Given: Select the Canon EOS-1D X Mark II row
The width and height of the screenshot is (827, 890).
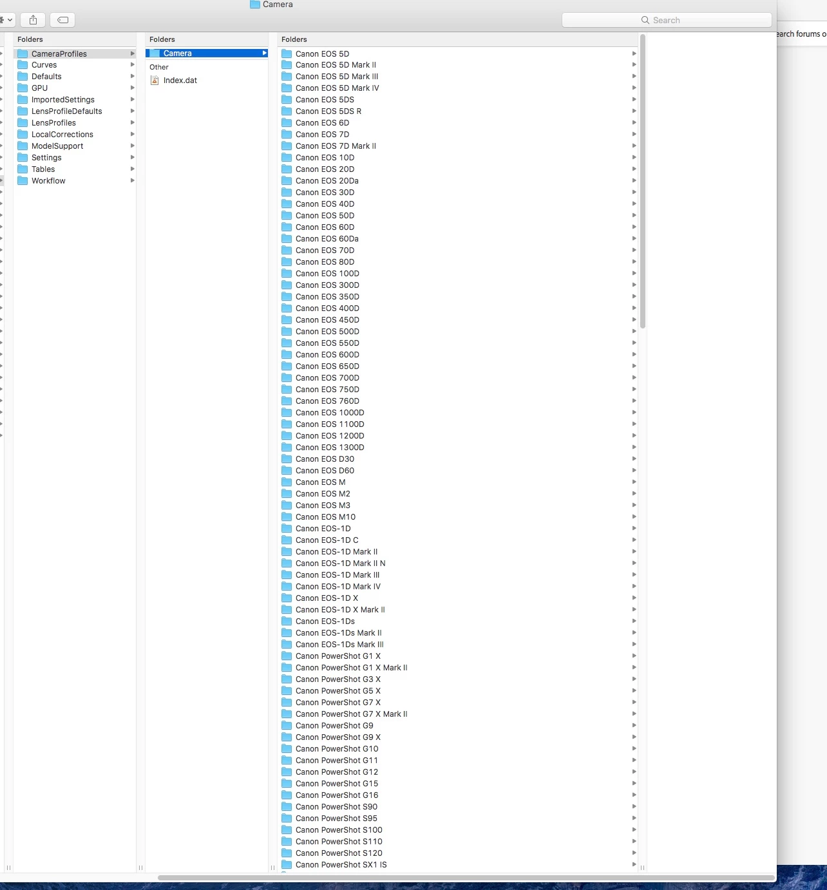Looking at the screenshot, I should point(459,609).
